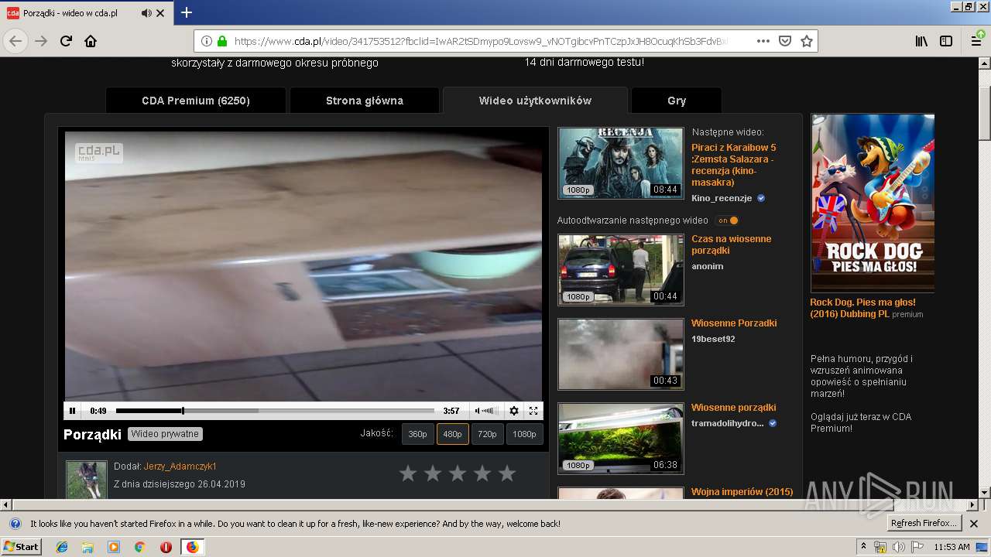Close the Porządki tab
Viewport: 991px width, 557px height.
click(x=160, y=13)
